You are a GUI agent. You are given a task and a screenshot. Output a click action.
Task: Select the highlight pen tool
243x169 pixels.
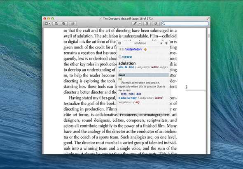pyautogui.click(x=135, y=24)
